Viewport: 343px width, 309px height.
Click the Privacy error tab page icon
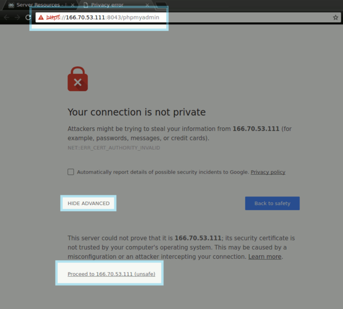(86, 5)
